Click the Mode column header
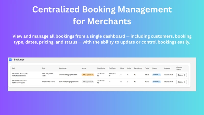The image size is (204, 115). tap(84, 68)
